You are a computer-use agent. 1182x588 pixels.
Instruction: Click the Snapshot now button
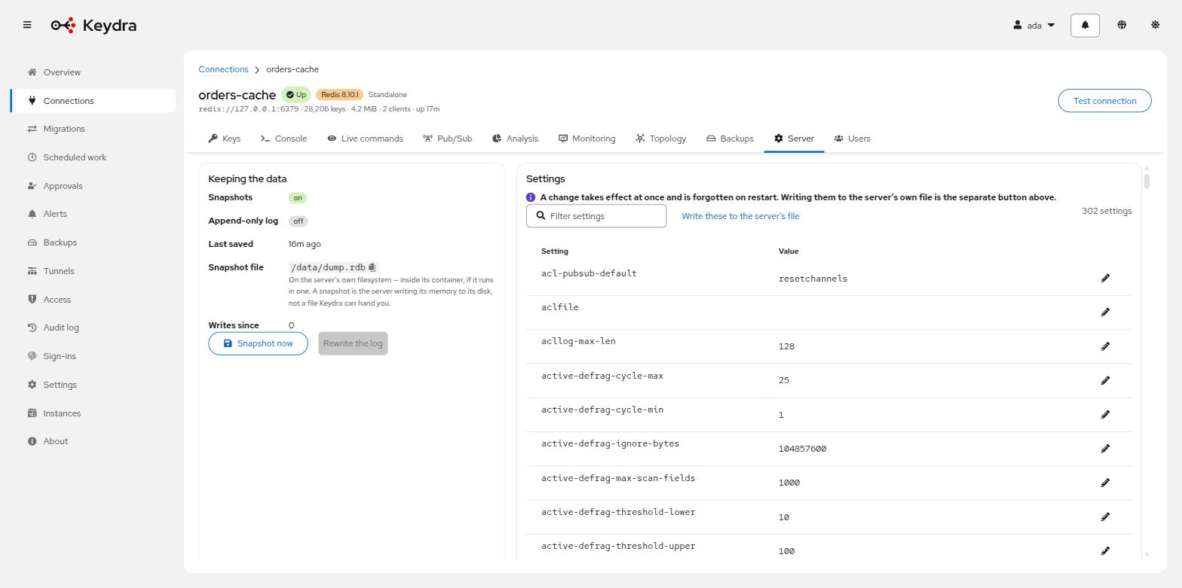258,343
